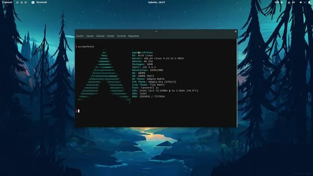Click the Kernel x86_64 Linux line
This screenshot has width=313, height=176.
point(158,58)
